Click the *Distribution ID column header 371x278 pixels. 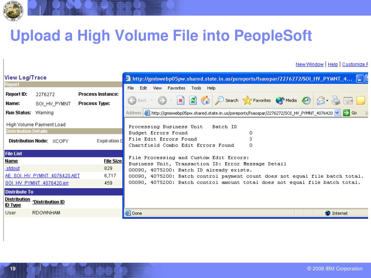pos(49,202)
